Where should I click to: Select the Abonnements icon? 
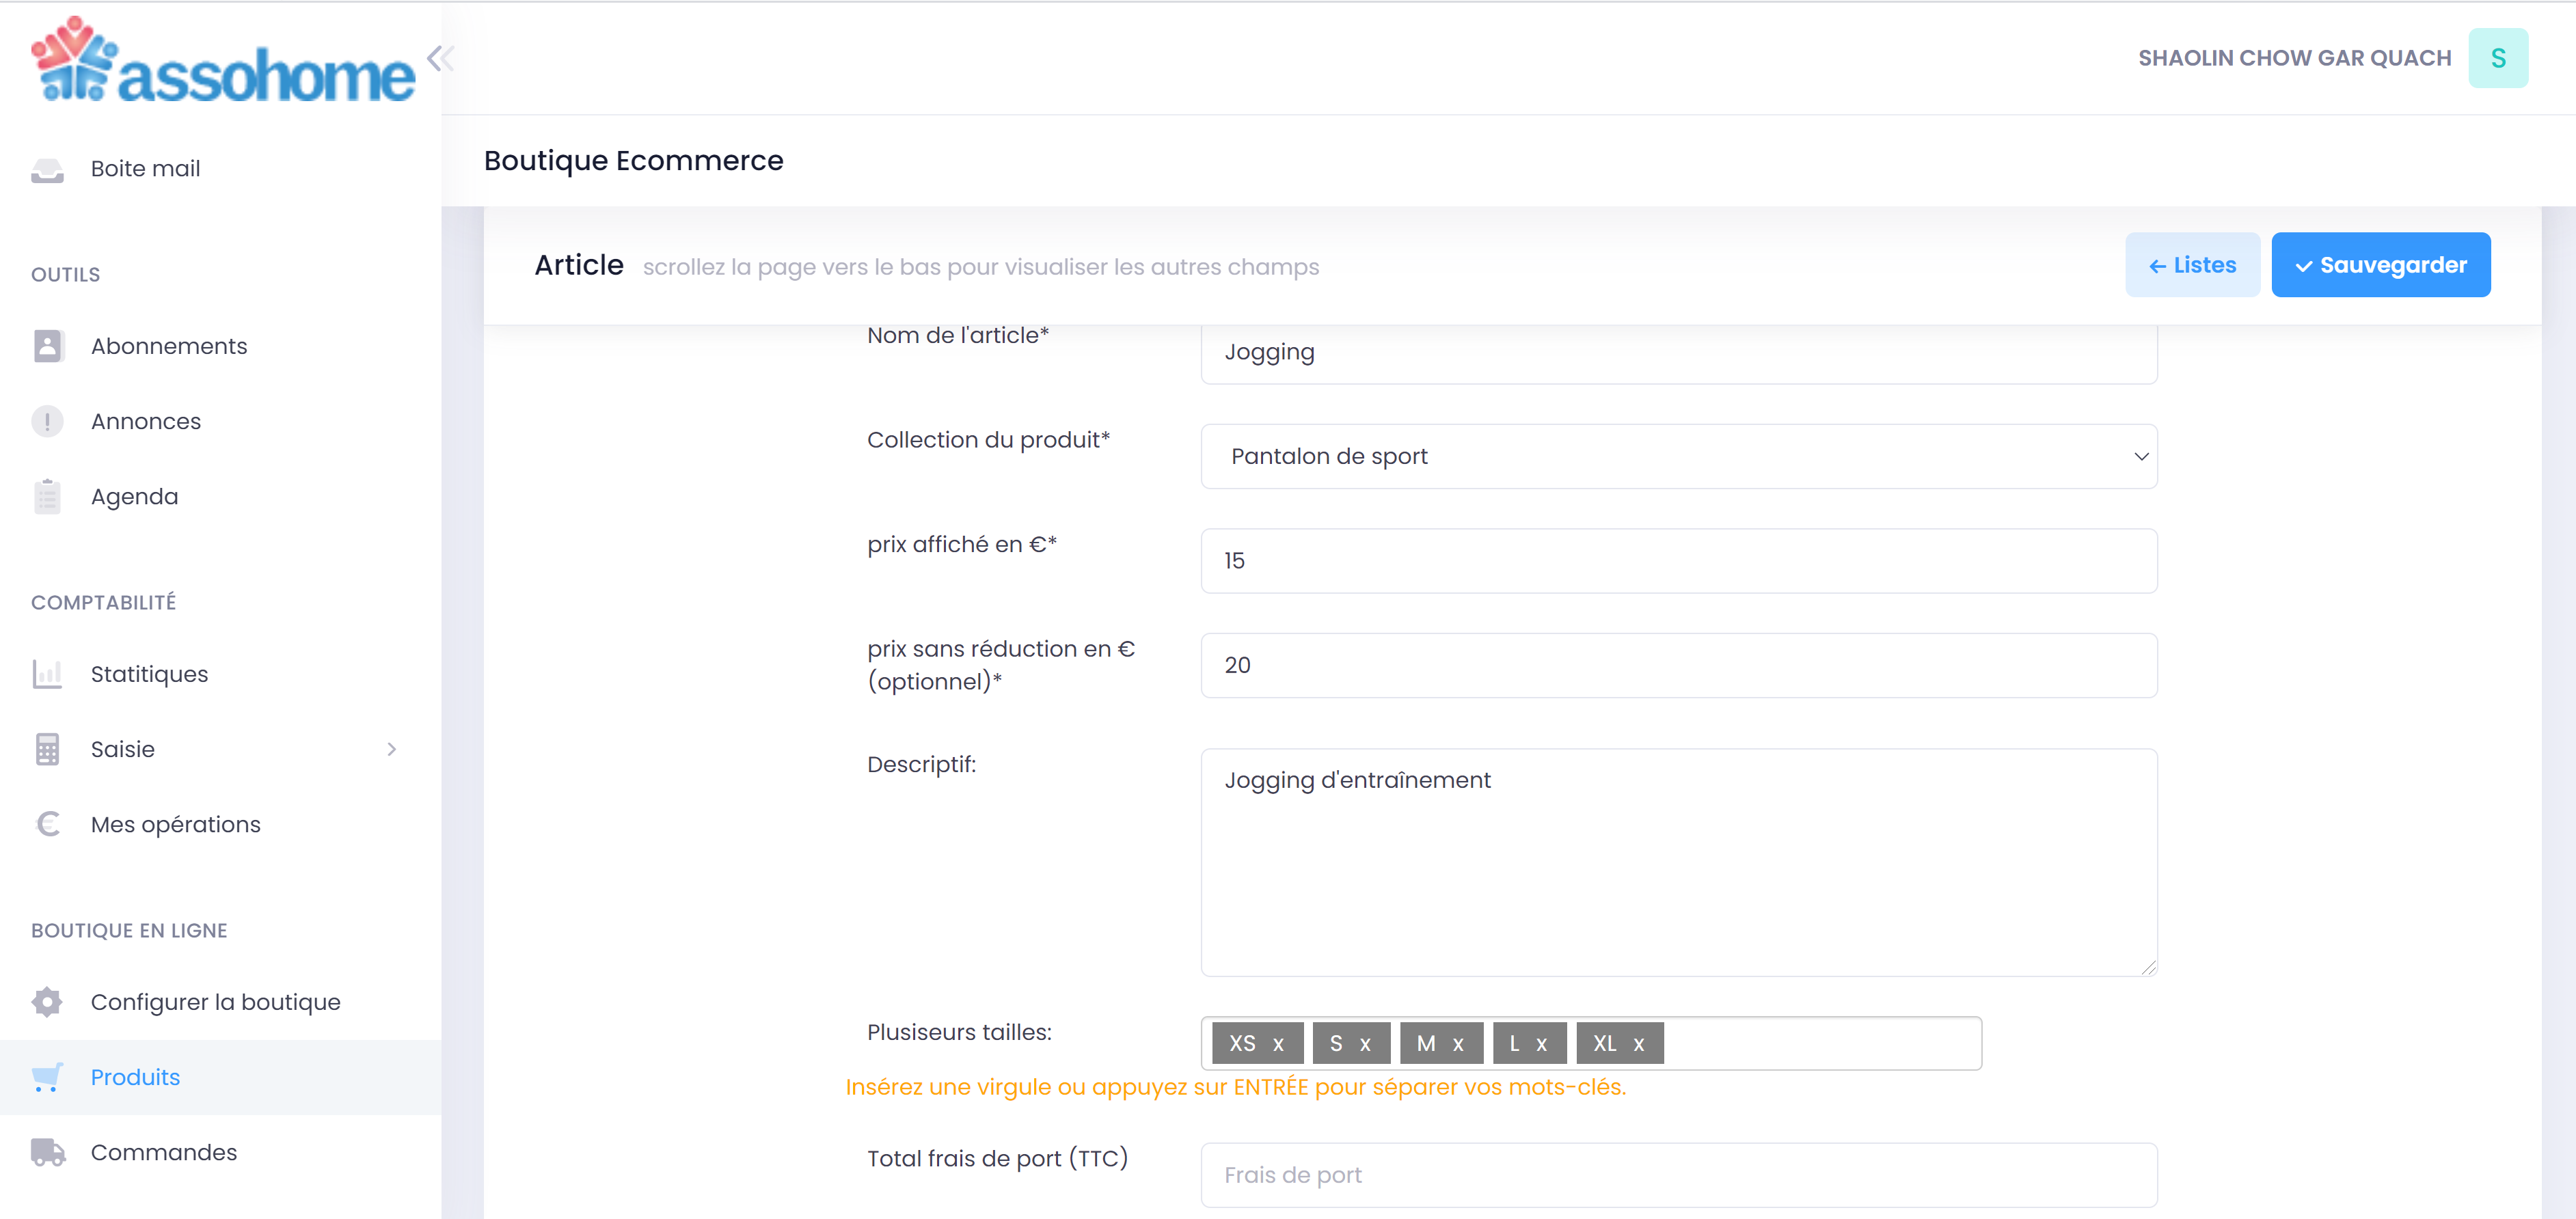(47, 345)
